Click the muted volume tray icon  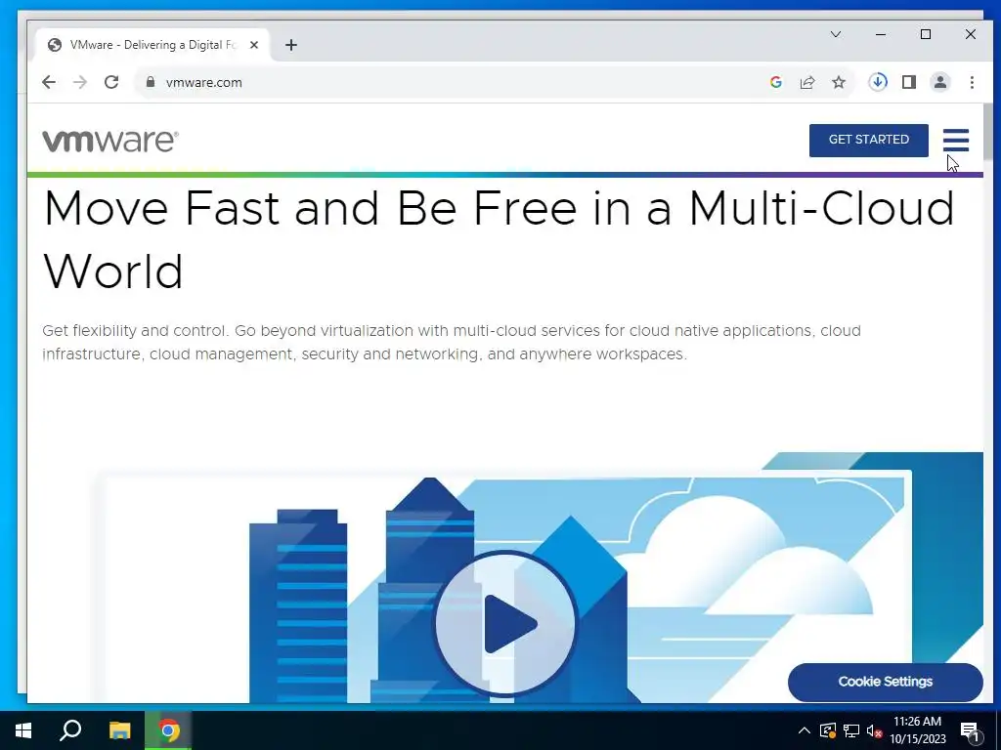[x=874, y=730]
